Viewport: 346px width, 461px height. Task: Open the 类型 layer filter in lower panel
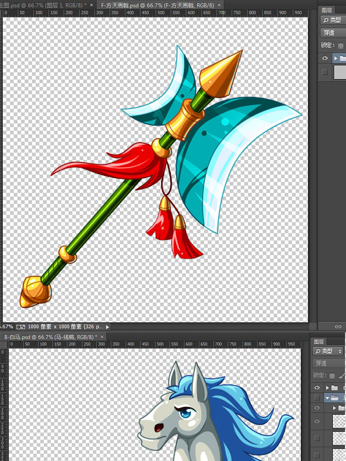tap(328, 351)
